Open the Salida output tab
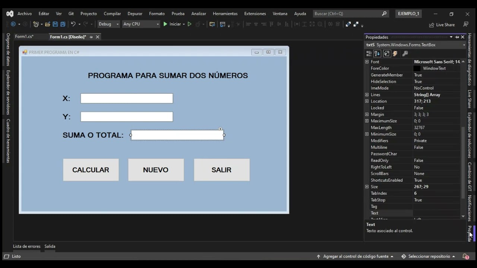The width and height of the screenshot is (477, 268). [x=50, y=246]
